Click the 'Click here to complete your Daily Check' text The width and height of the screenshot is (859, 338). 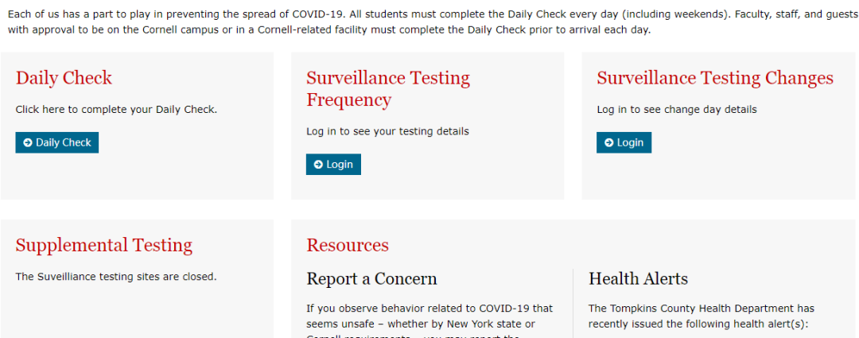(x=116, y=110)
